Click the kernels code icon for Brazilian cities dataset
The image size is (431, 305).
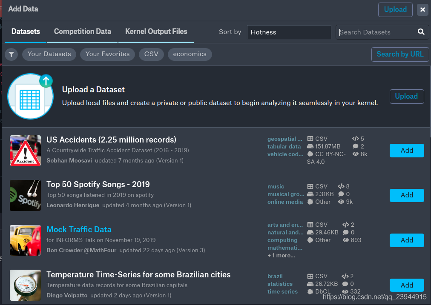(x=345, y=276)
